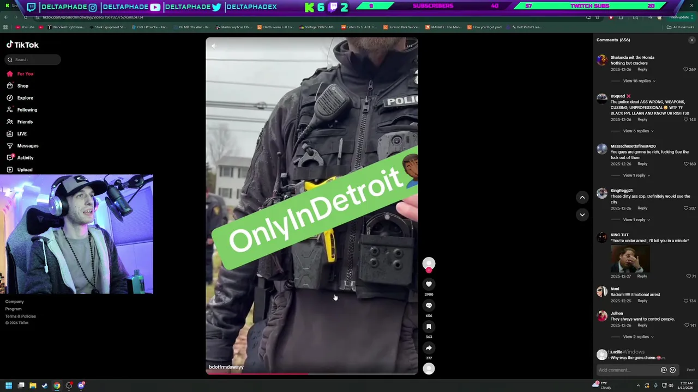
Task: Expand View 2 replies under Jolhen
Action: click(638, 336)
